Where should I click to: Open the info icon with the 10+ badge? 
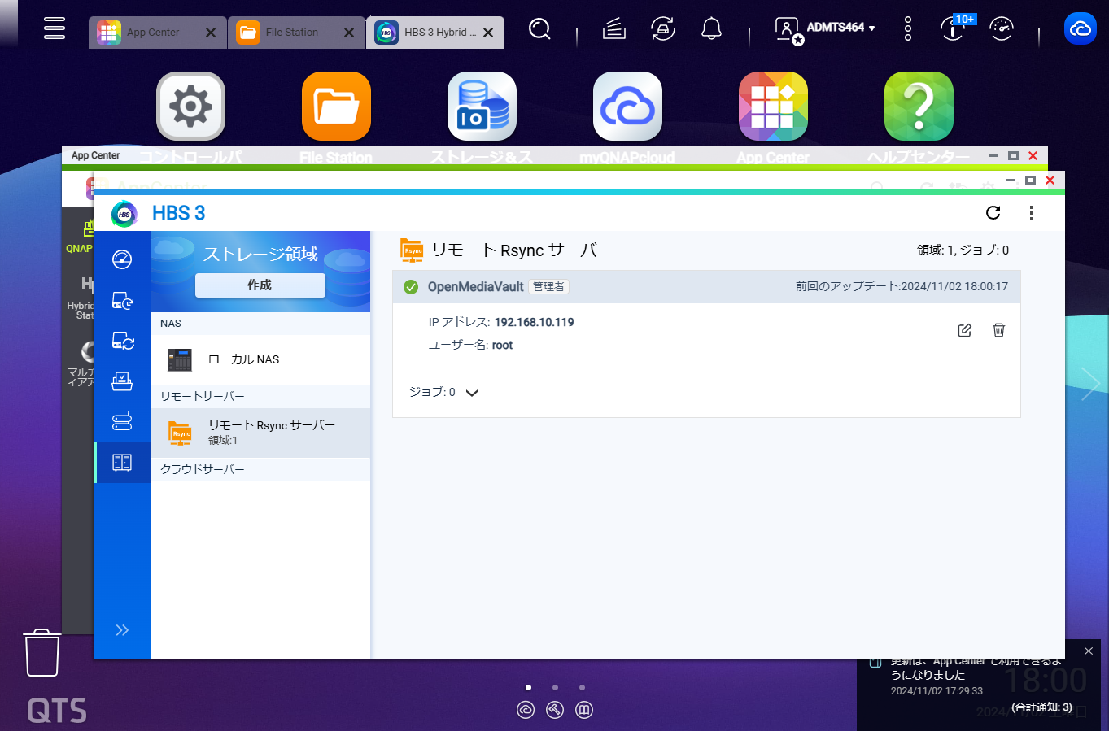(x=954, y=28)
